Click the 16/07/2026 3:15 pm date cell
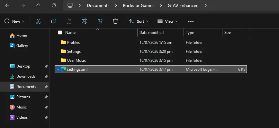This screenshot has height=128, width=279. point(156,60)
